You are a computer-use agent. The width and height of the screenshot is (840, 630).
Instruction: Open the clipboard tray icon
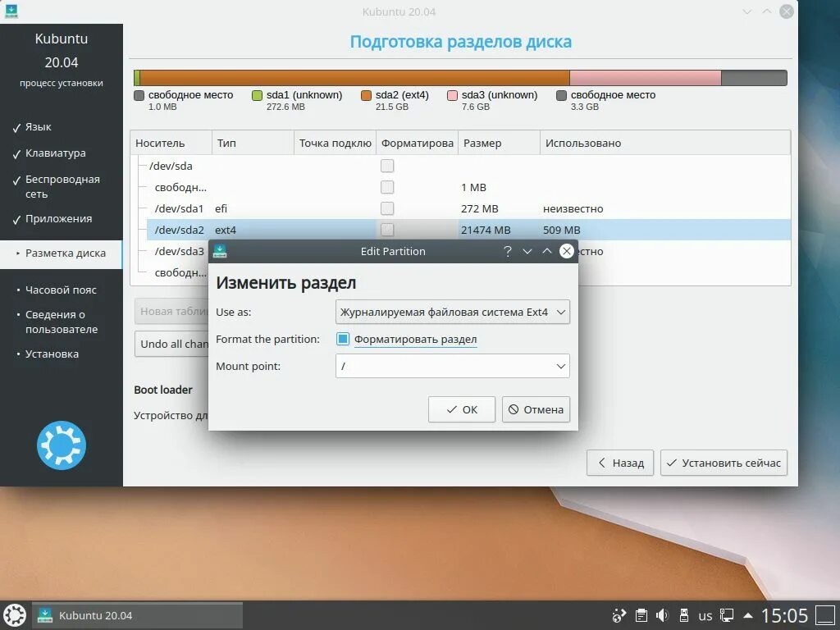point(641,615)
